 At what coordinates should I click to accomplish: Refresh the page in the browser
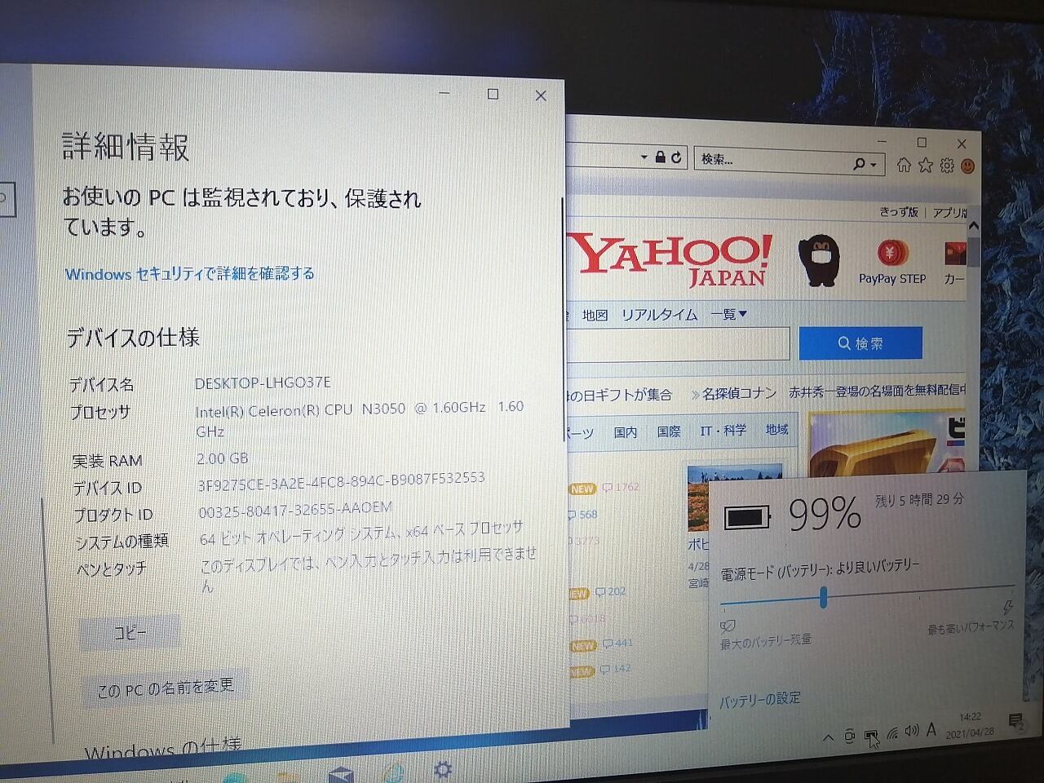pos(676,157)
